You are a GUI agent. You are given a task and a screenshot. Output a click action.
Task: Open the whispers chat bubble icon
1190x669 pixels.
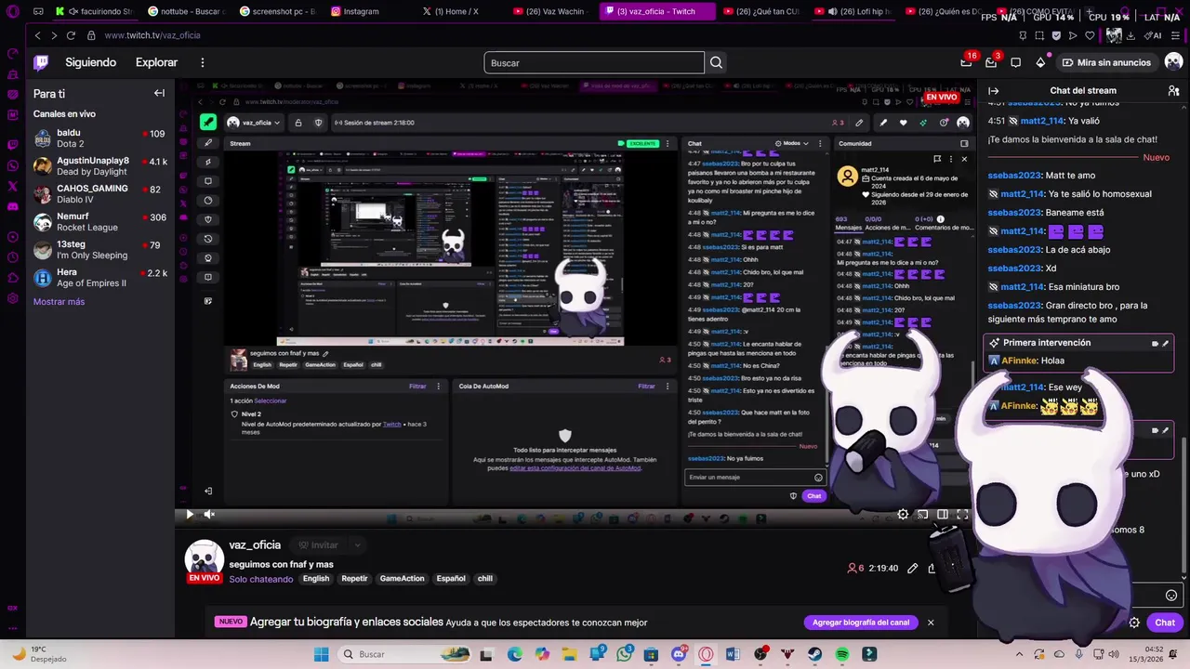(x=1015, y=62)
